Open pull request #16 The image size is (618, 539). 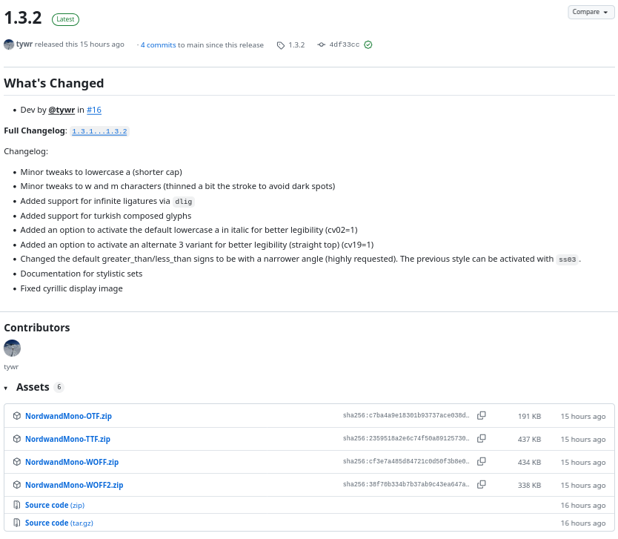(x=94, y=110)
